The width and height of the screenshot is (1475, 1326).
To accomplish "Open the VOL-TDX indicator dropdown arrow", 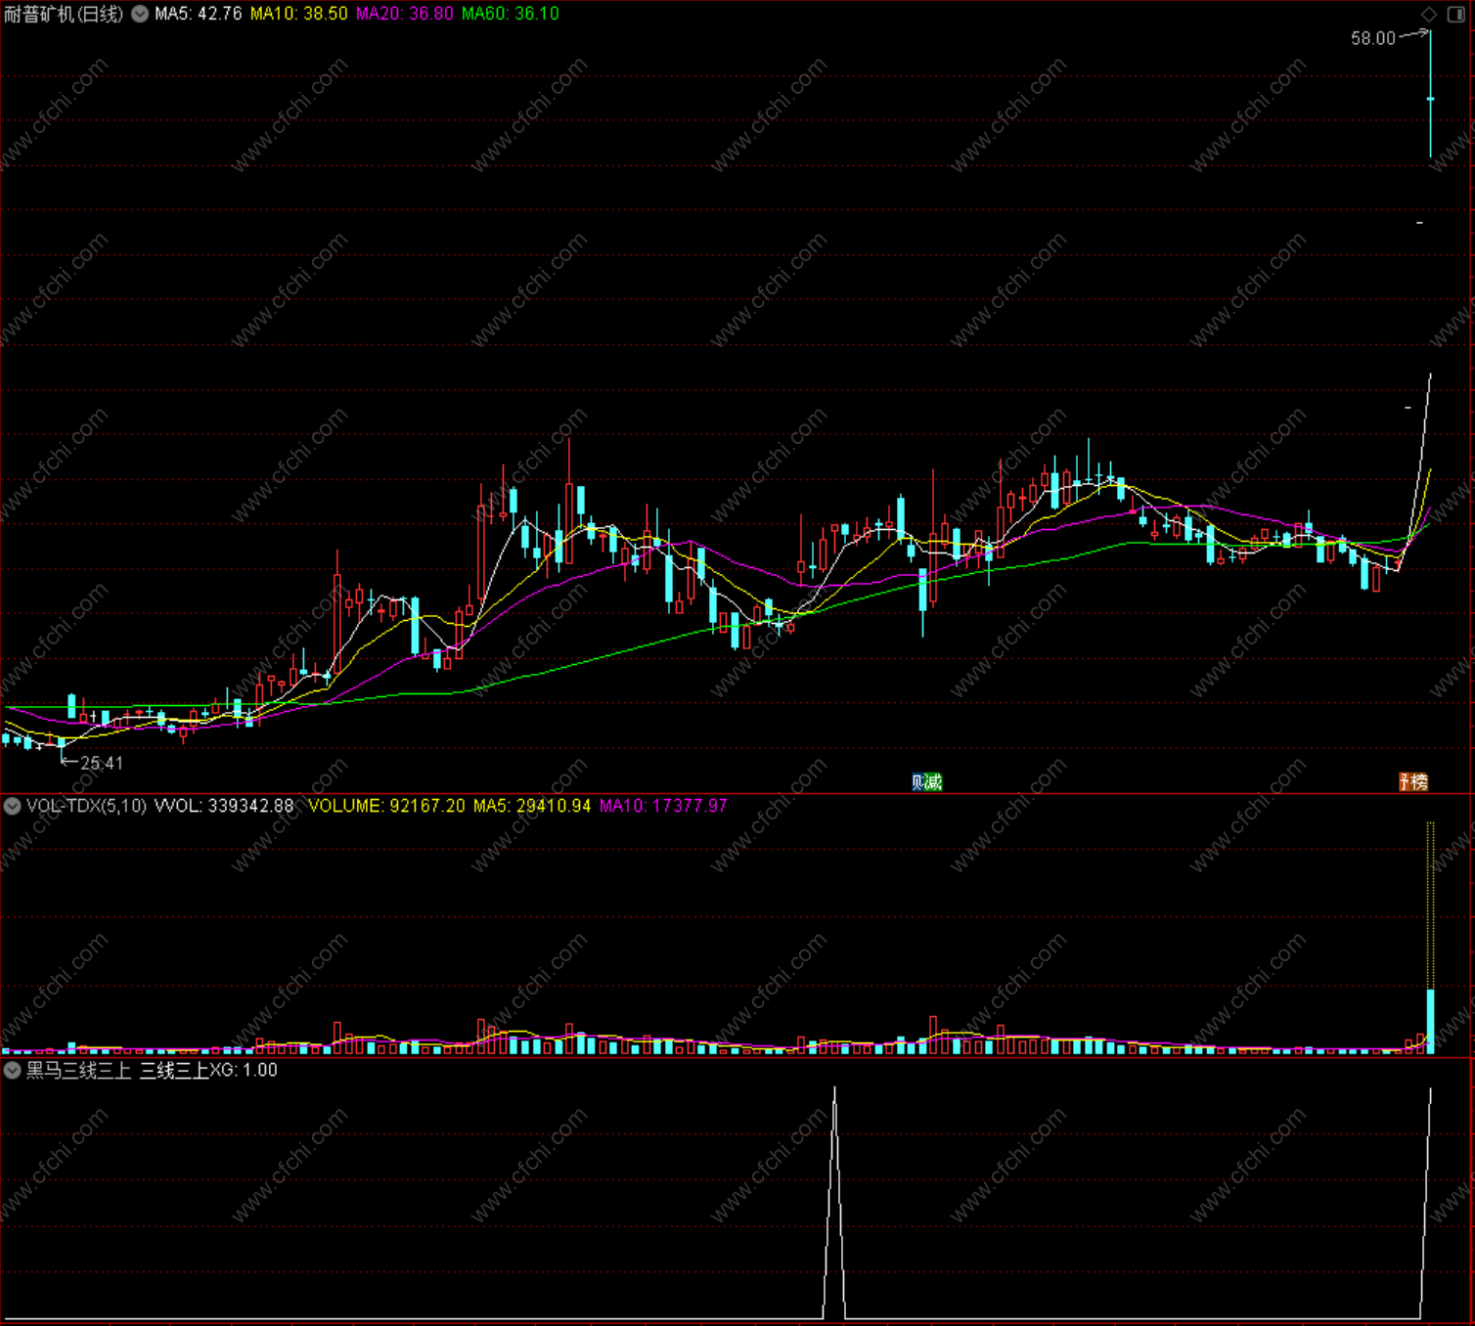I will [13, 807].
